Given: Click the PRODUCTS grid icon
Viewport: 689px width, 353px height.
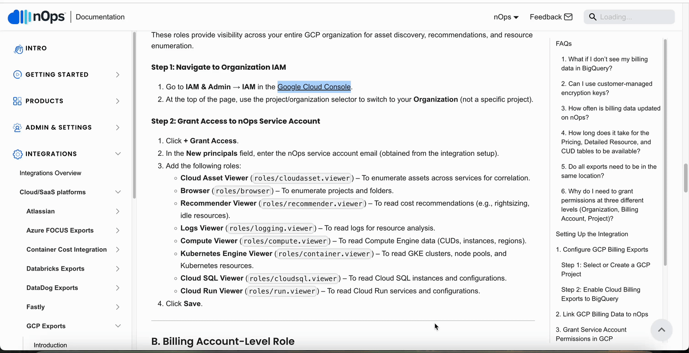Looking at the screenshot, I should [x=17, y=101].
